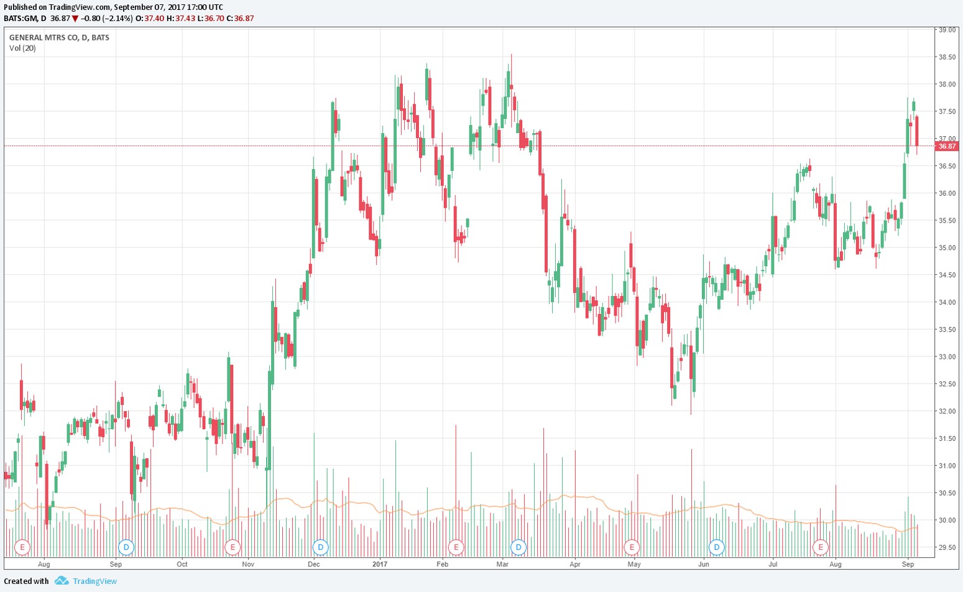Click the Sep label at right end of time axis
Viewport: 963px width, 592px height.
click(x=908, y=565)
